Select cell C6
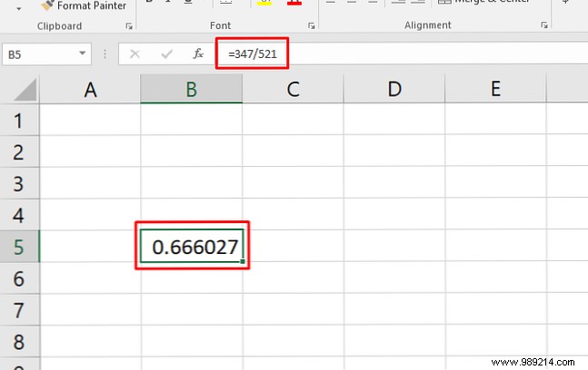 [x=293, y=277]
